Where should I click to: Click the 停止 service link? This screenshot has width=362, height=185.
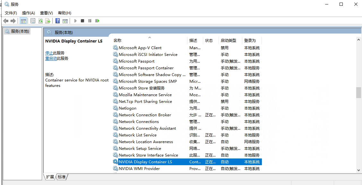49,53
